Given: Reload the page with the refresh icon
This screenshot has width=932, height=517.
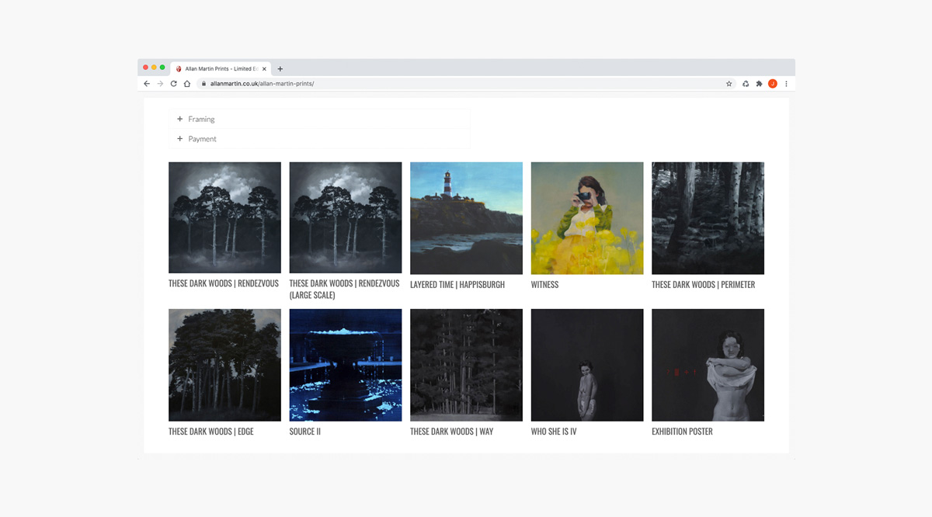Looking at the screenshot, I should [x=173, y=84].
